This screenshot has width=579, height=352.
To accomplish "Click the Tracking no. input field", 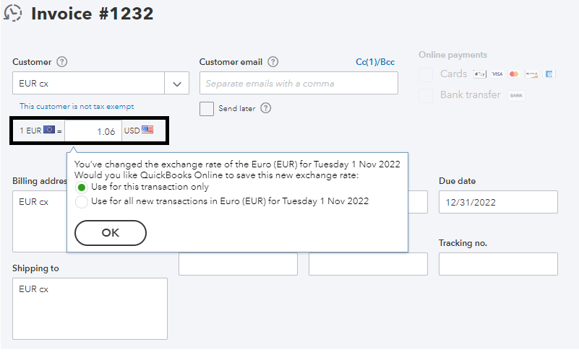I will [498, 264].
